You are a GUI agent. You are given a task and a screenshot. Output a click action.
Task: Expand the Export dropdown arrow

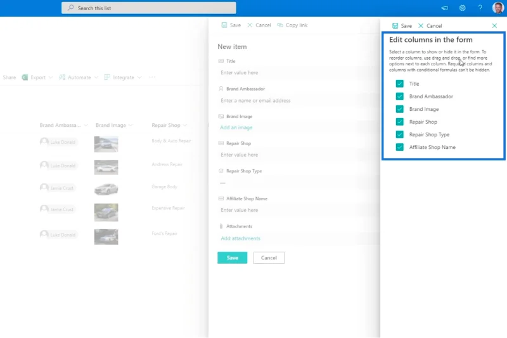[x=51, y=77]
